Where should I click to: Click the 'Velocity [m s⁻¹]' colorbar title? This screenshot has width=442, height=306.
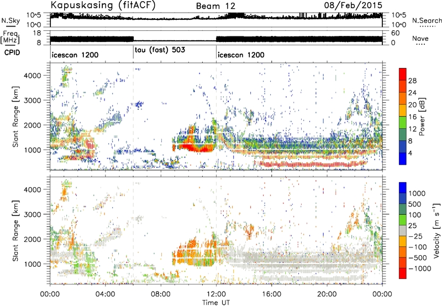point(436,230)
